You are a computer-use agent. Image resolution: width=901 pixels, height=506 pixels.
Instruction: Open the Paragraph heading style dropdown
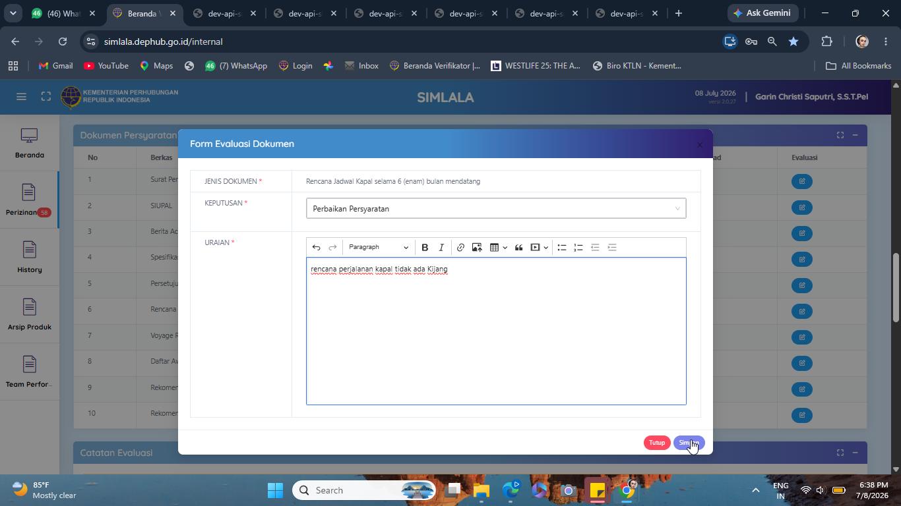click(379, 248)
